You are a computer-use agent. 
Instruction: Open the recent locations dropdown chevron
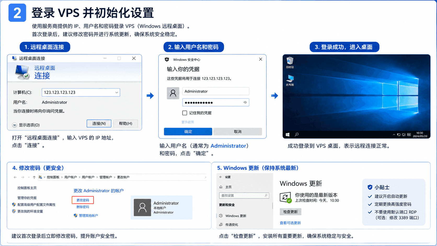(29, 177)
